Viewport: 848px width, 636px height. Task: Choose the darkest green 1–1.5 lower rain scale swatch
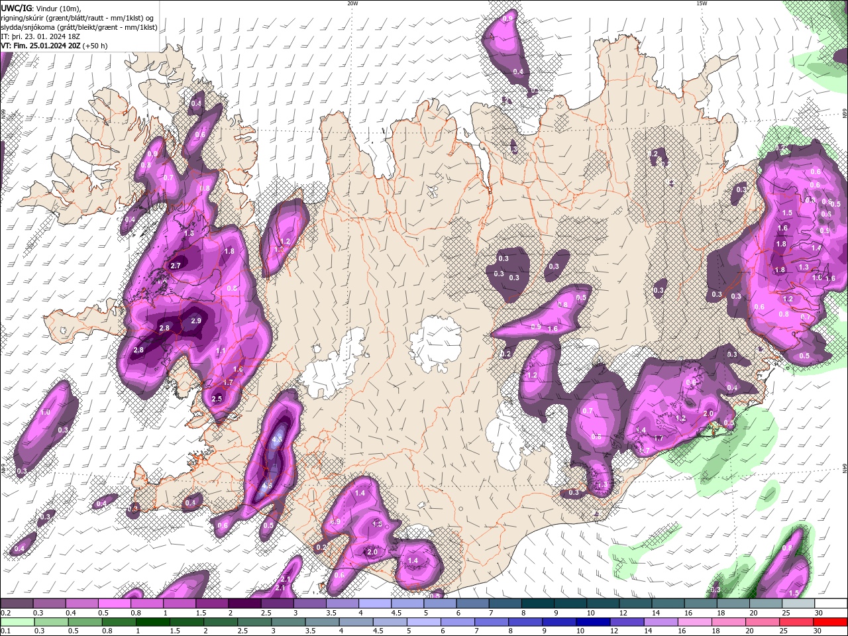pyautogui.click(x=153, y=622)
